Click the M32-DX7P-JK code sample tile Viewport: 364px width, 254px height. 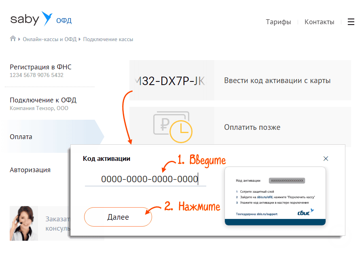(171, 81)
